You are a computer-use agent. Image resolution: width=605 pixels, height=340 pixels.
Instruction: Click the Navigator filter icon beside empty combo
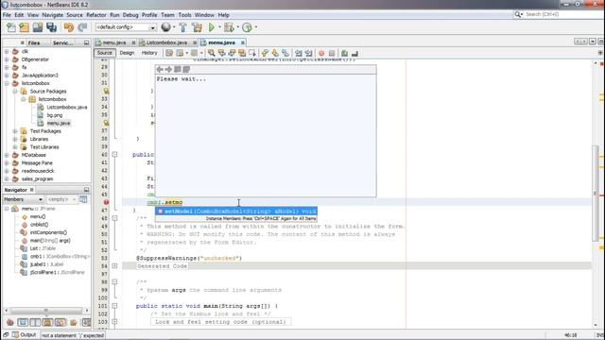point(83,199)
